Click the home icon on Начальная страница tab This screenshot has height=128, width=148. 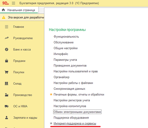pos(3,10)
